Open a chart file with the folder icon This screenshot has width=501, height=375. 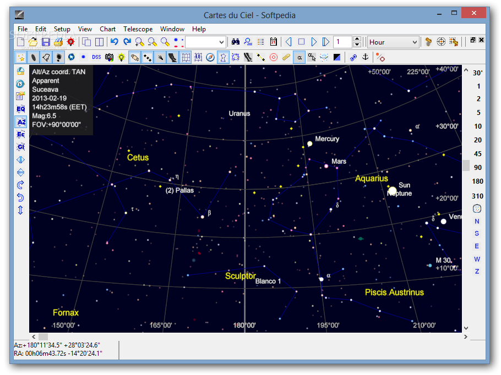click(33, 42)
